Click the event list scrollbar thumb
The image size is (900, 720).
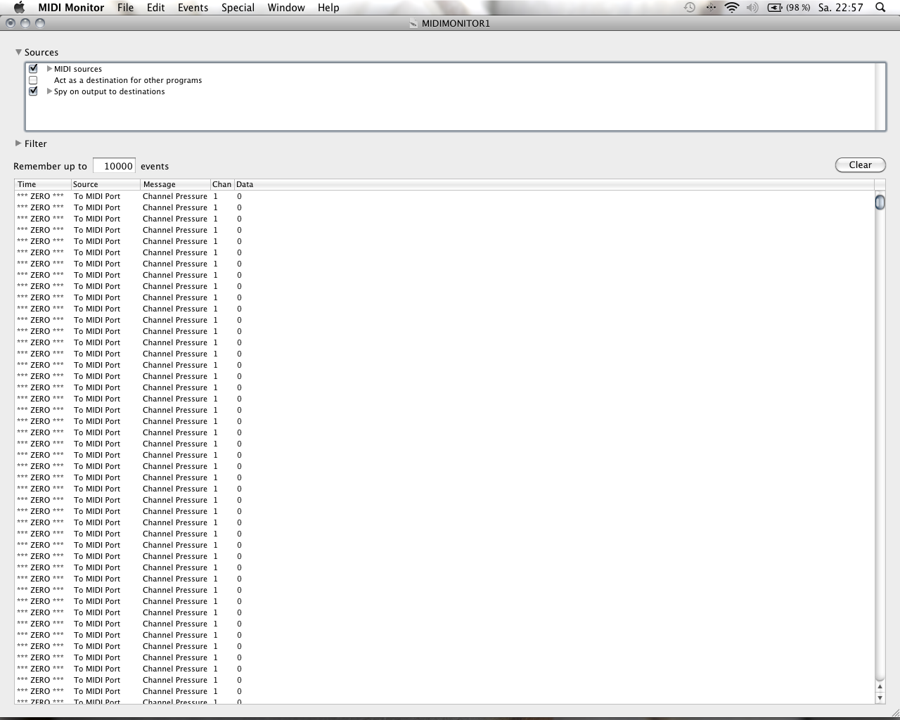880,202
